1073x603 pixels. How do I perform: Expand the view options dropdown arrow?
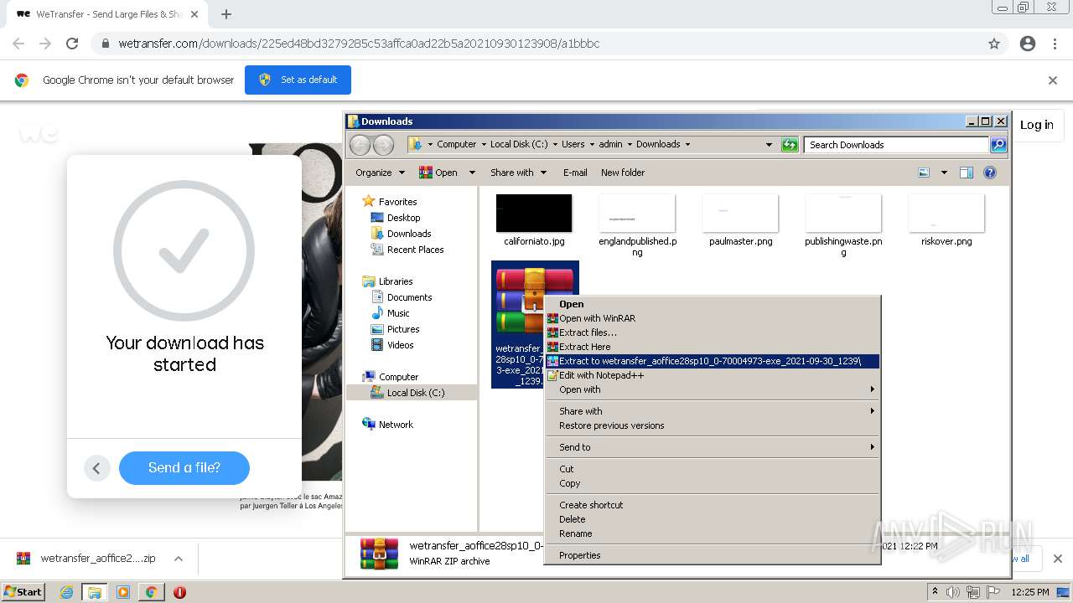tap(944, 173)
